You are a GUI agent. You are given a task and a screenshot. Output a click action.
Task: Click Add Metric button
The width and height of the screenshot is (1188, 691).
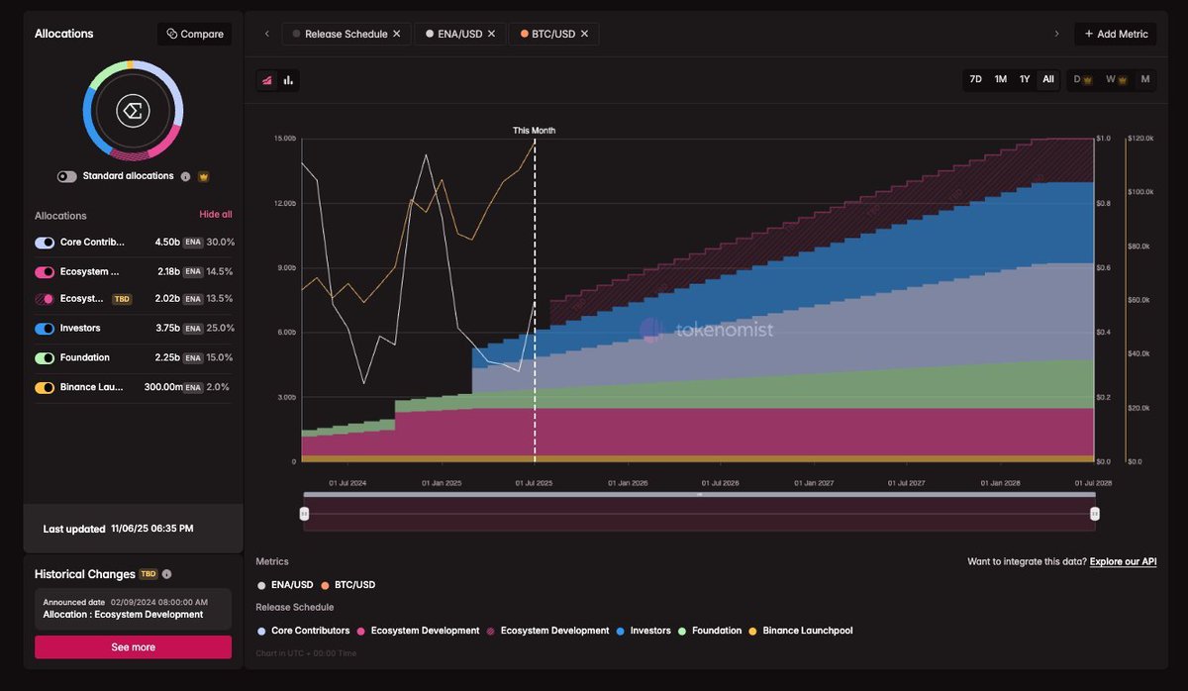tap(1116, 34)
